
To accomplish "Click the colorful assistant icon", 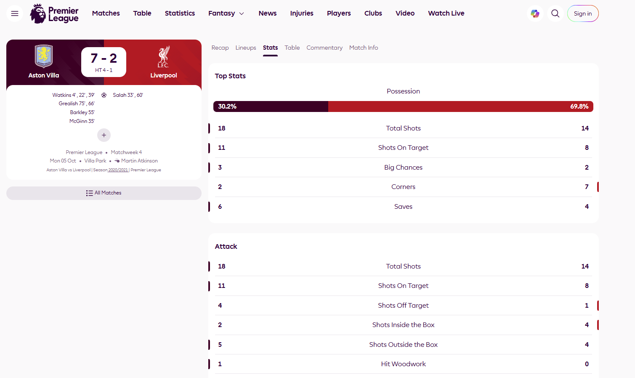I will [x=535, y=13].
